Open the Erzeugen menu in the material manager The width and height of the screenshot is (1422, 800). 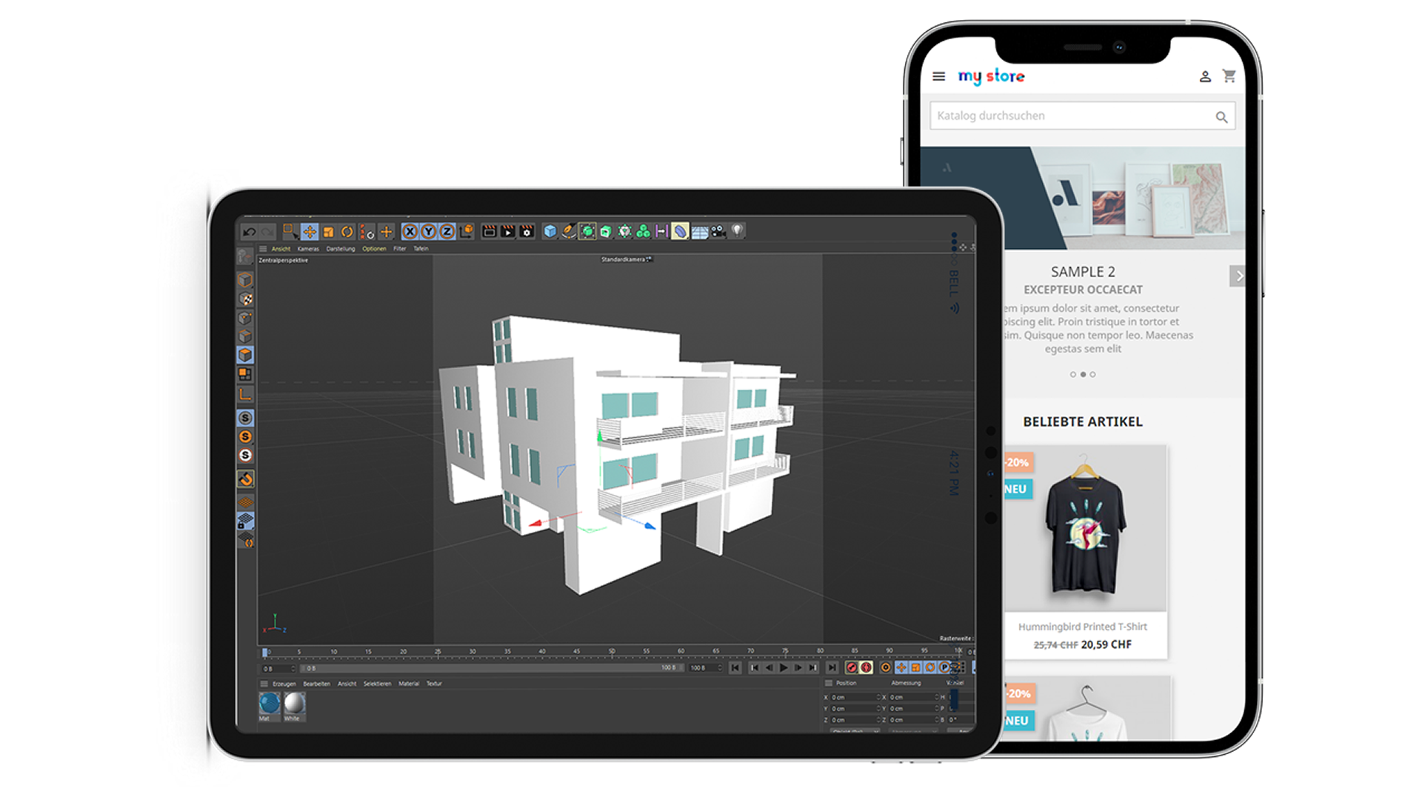coord(284,684)
